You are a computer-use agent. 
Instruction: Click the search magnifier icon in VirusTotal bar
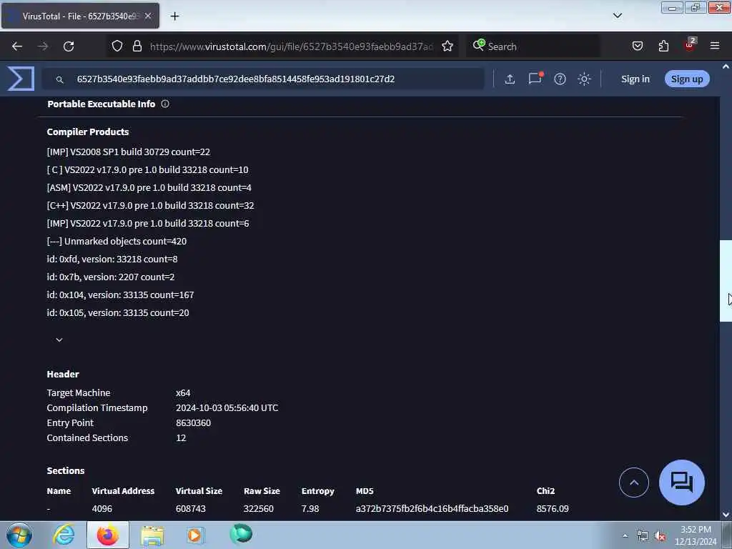(x=59, y=80)
